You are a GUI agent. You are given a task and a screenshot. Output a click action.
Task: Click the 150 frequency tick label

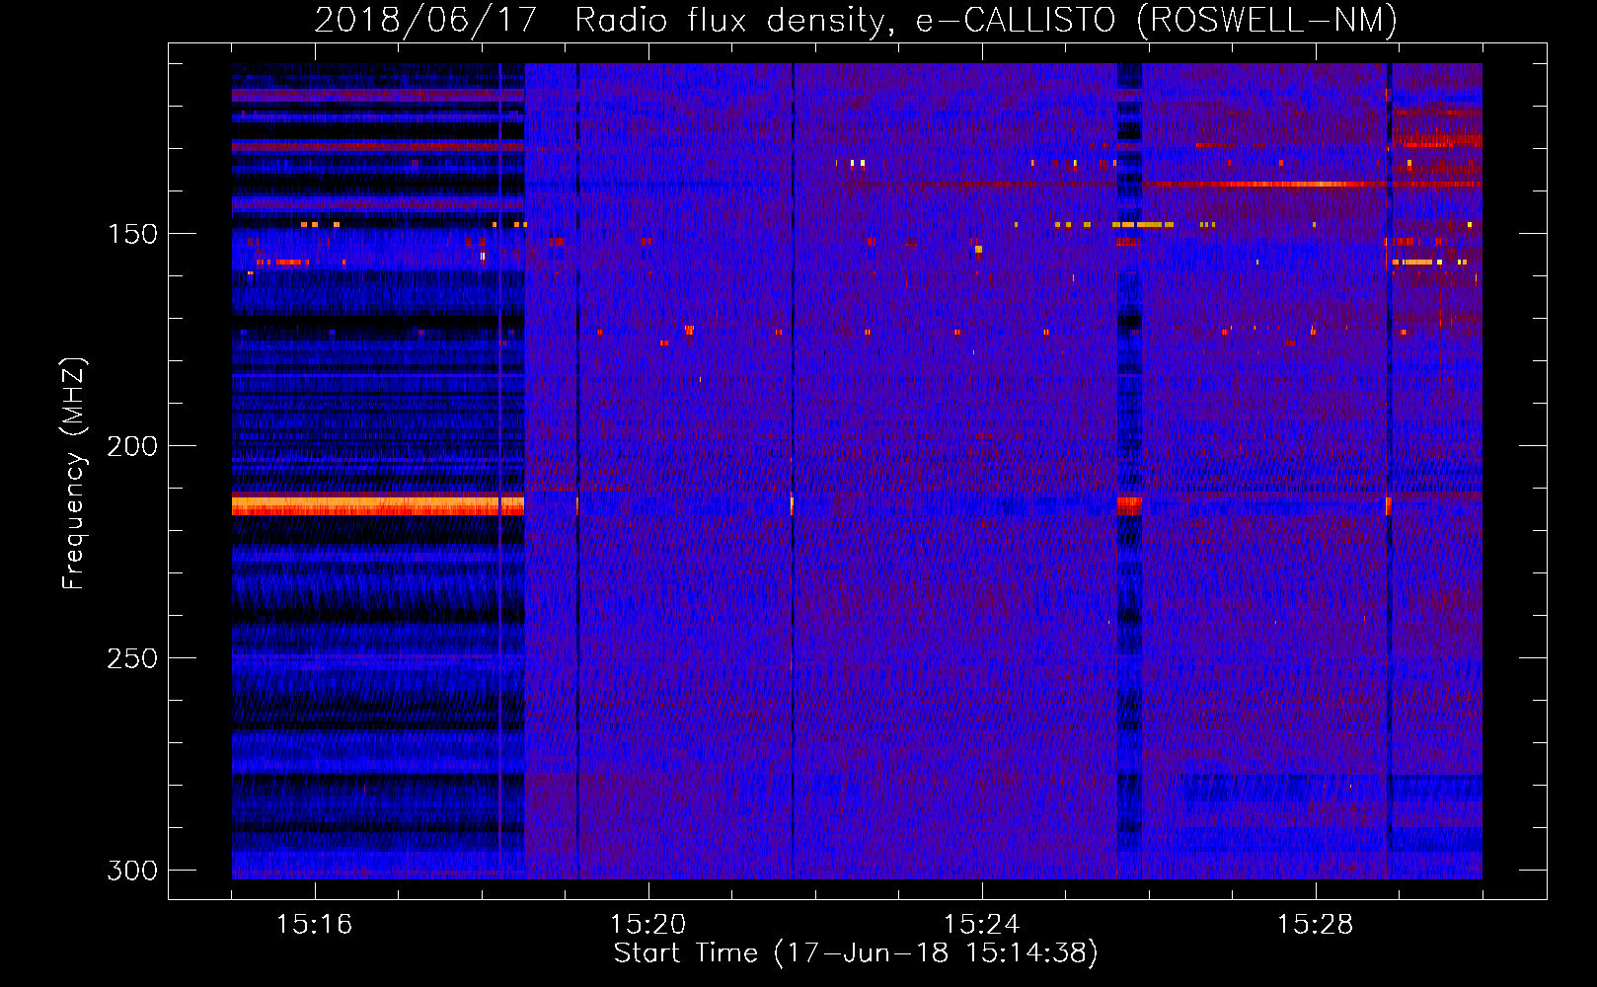(x=132, y=234)
